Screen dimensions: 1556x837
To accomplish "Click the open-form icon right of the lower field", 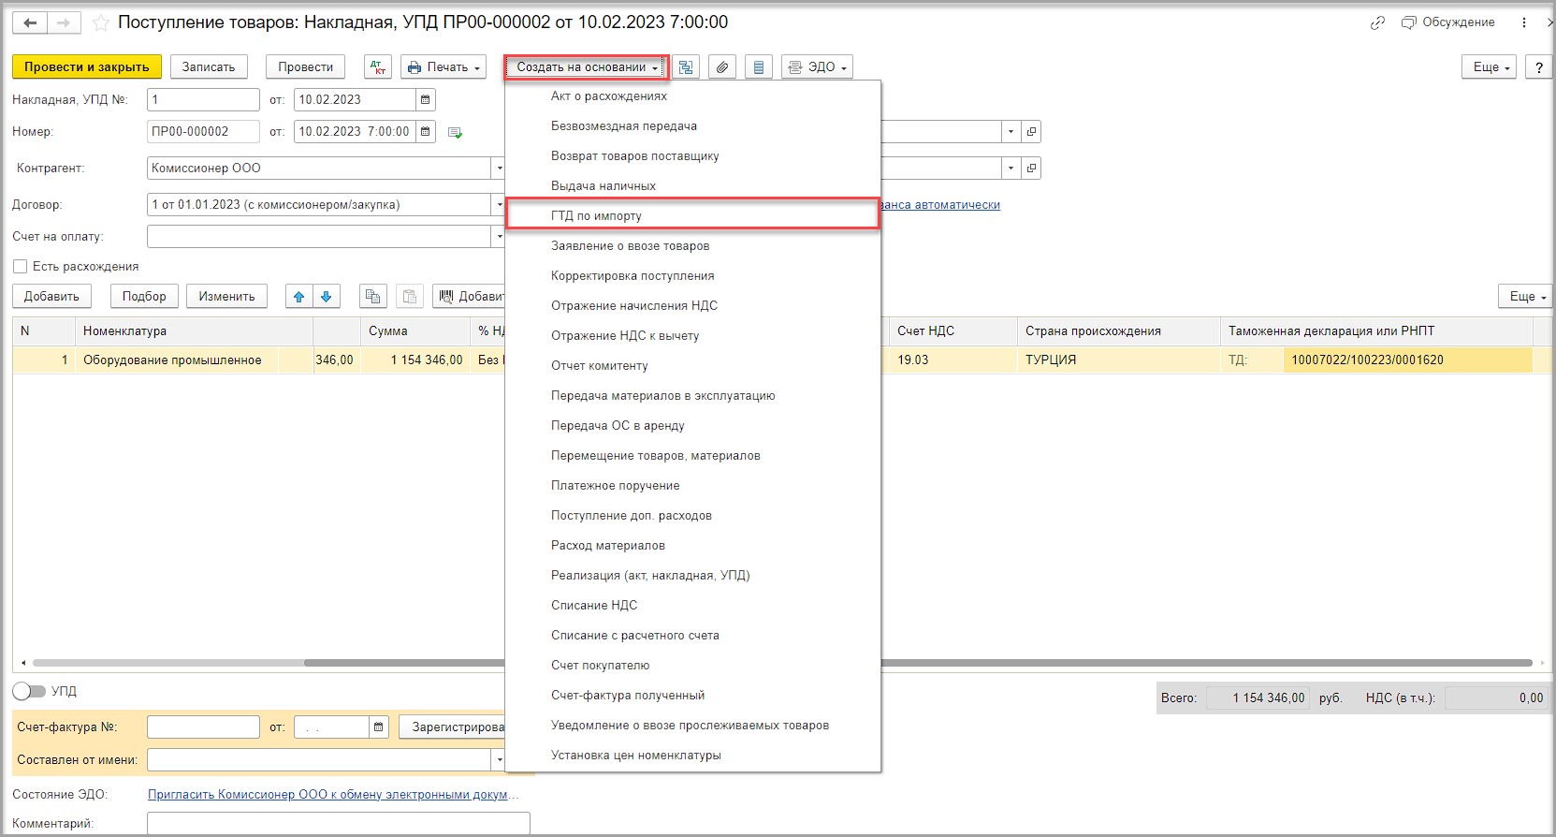I will click(1031, 169).
